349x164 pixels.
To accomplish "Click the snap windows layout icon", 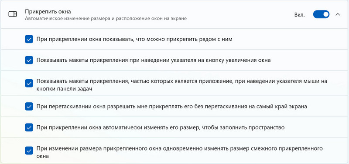I will point(13,14).
